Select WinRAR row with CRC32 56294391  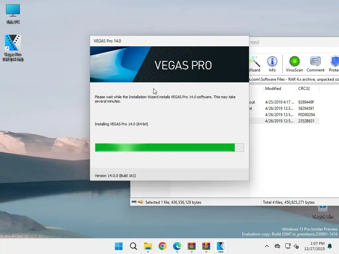pos(284,108)
